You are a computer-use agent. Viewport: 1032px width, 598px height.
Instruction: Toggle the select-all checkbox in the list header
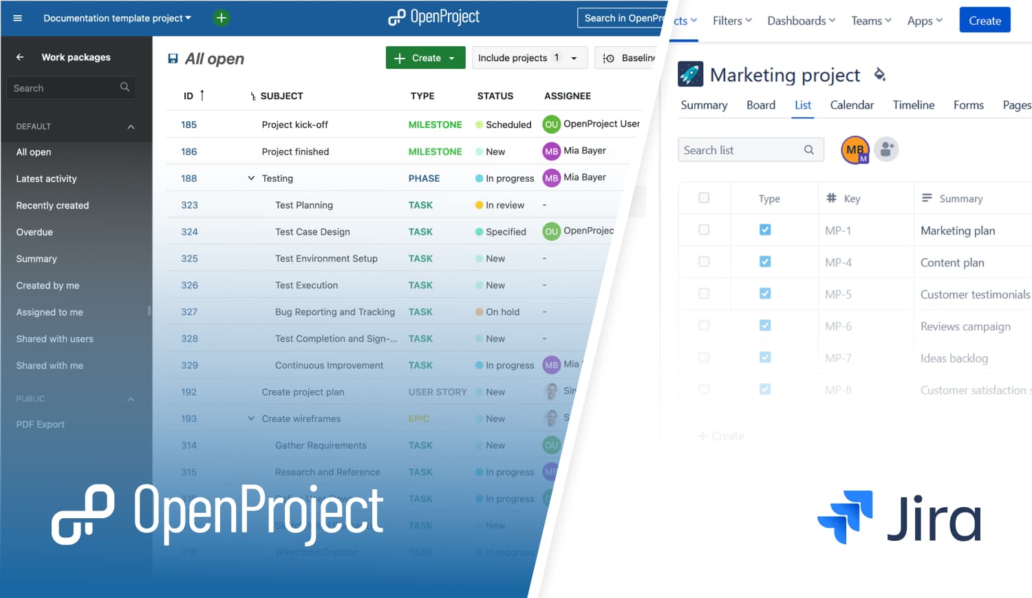[x=704, y=197]
